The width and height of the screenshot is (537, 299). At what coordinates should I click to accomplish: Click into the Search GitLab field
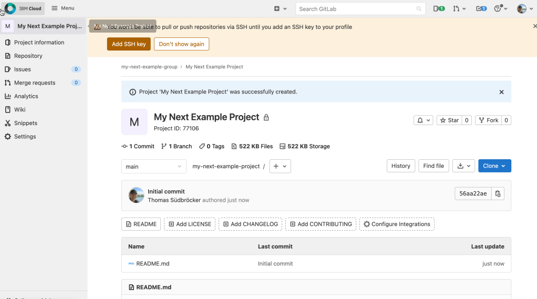pyautogui.click(x=356, y=9)
